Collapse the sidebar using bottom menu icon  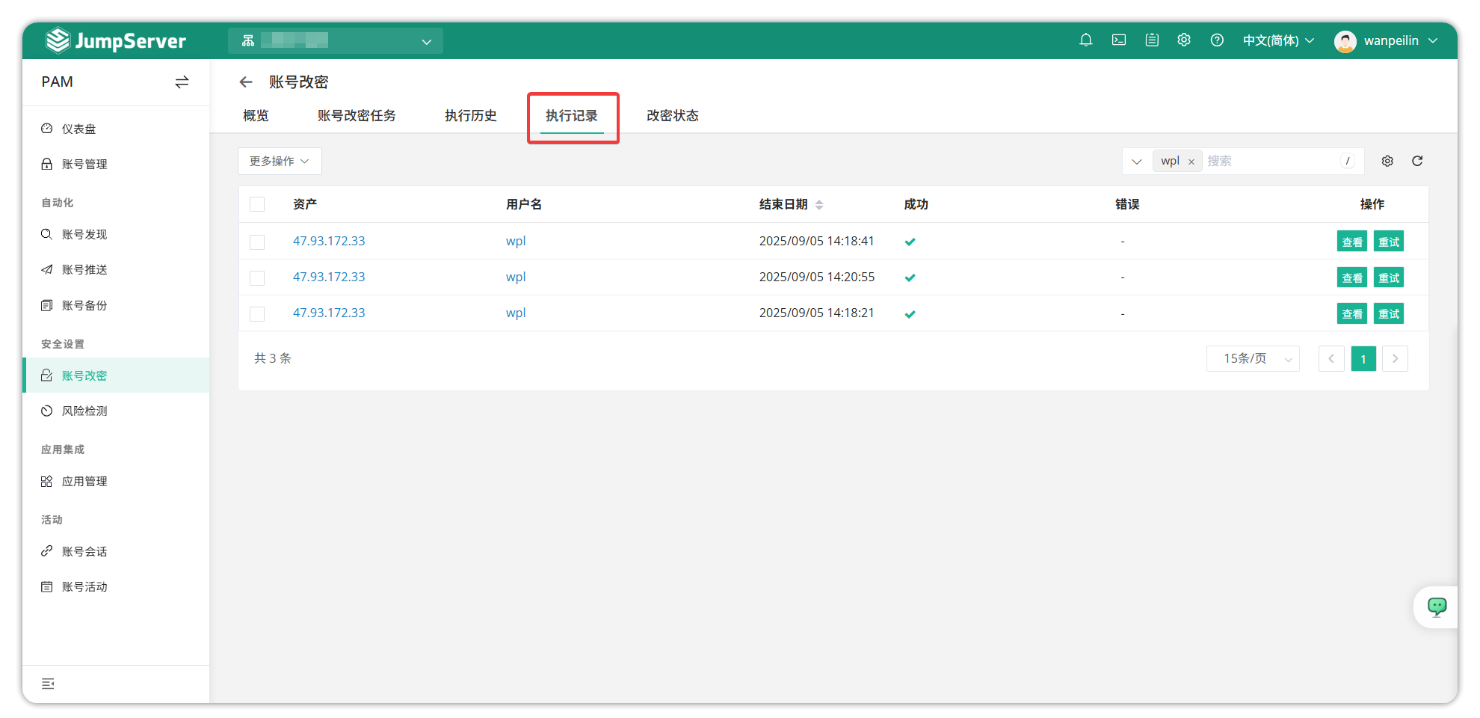(48, 684)
